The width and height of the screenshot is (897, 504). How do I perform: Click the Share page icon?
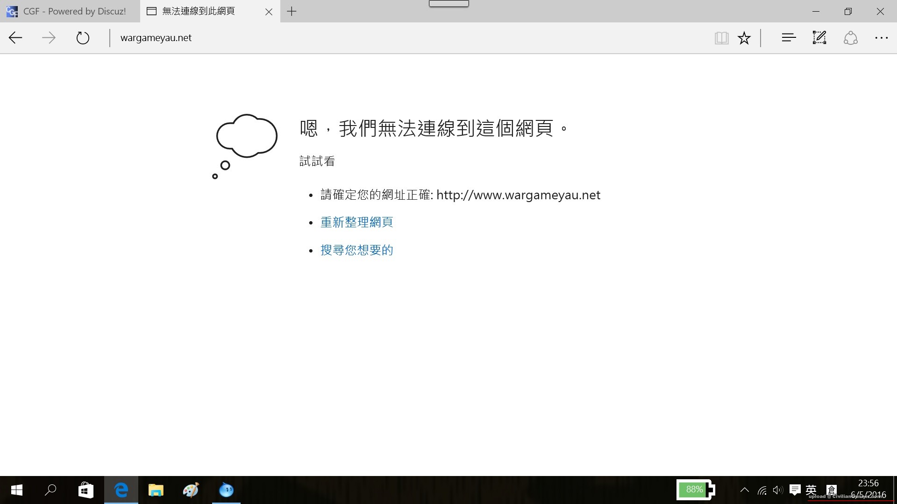[x=850, y=38]
